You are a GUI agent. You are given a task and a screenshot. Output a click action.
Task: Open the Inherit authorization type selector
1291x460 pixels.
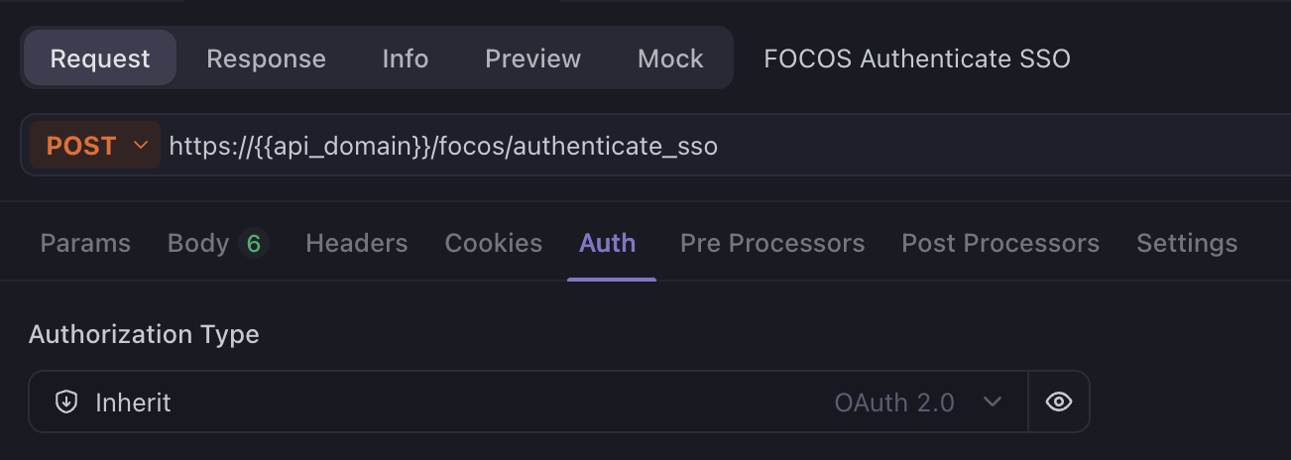528,402
